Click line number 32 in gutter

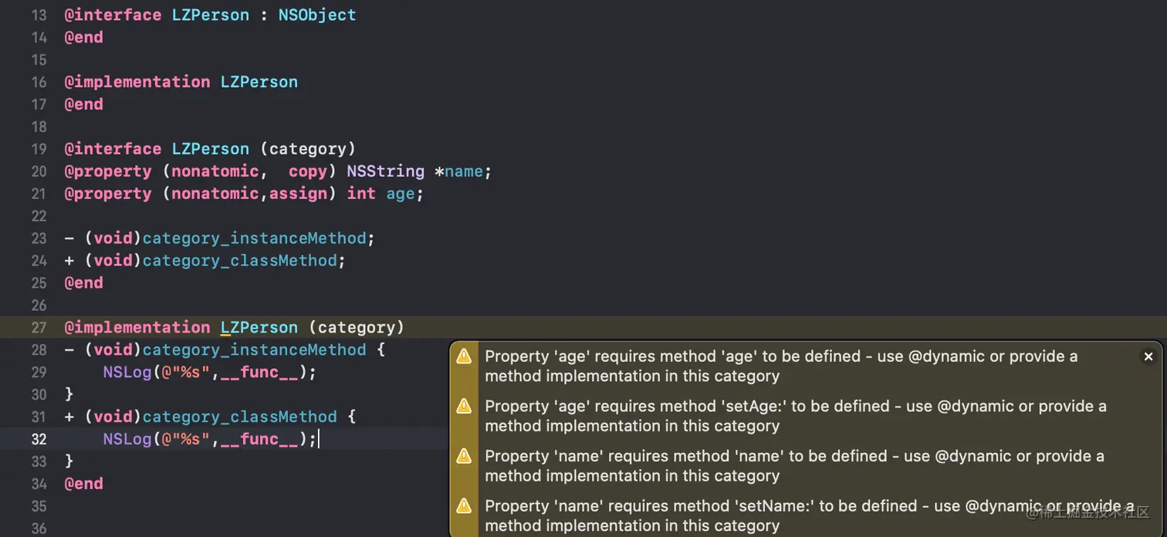[39, 439]
